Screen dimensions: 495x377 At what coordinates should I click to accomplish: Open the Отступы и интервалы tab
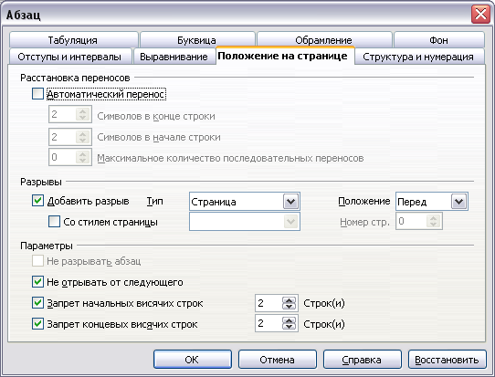point(70,57)
